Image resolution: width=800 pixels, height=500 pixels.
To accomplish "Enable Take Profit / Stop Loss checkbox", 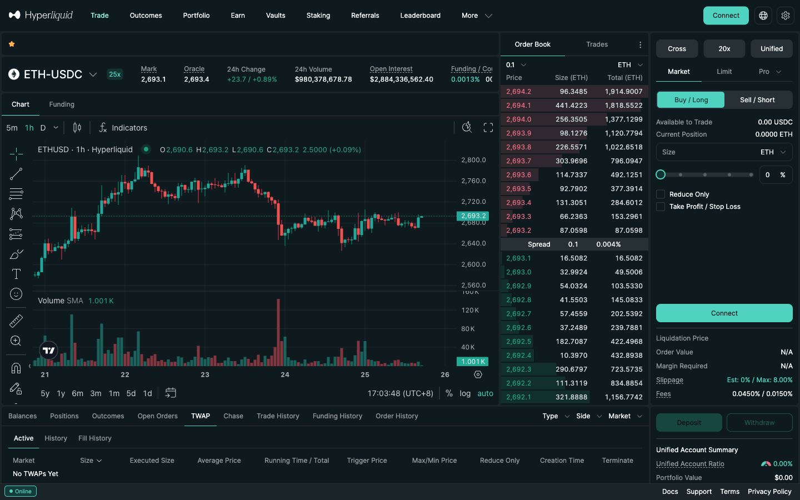I will tap(661, 206).
